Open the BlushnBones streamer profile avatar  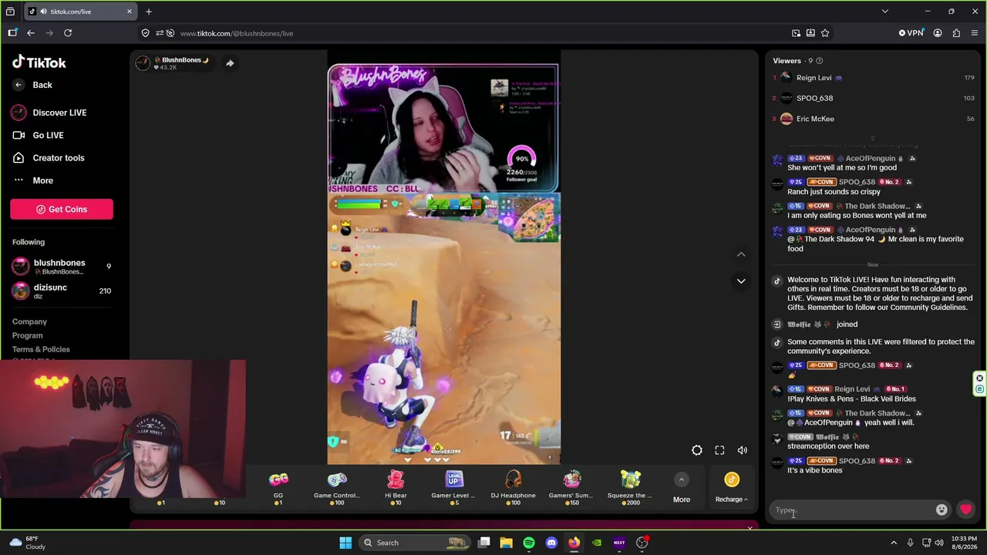[143, 63]
